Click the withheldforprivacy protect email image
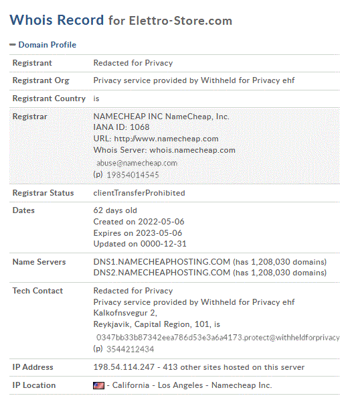This screenshot has height=396, width=340. tap(218, 338)
